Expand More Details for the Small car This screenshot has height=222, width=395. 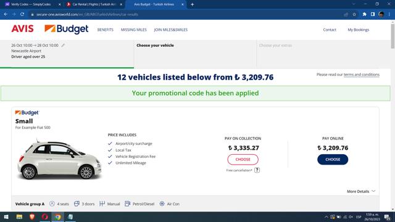361,191
